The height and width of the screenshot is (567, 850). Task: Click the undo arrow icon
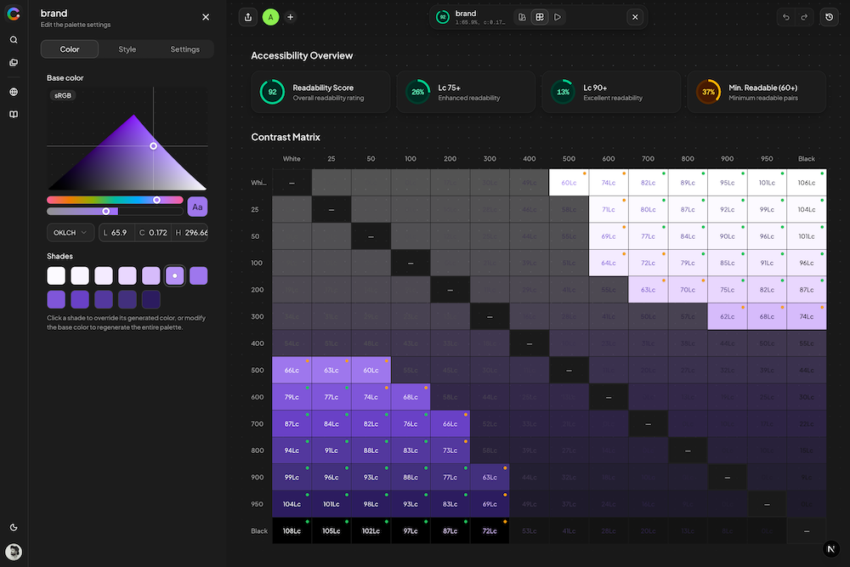tap(785, 17)
